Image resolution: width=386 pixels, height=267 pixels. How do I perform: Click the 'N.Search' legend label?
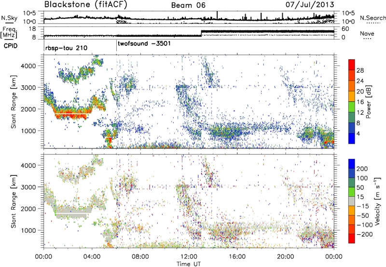372,18
